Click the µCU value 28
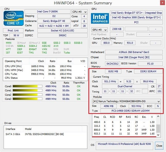The image size is (166, 152). coord(84,26)
